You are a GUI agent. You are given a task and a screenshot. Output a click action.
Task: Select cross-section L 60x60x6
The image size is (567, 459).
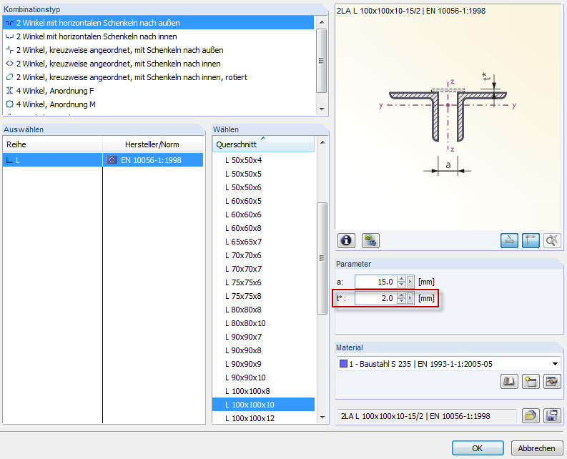coord(263,214)
